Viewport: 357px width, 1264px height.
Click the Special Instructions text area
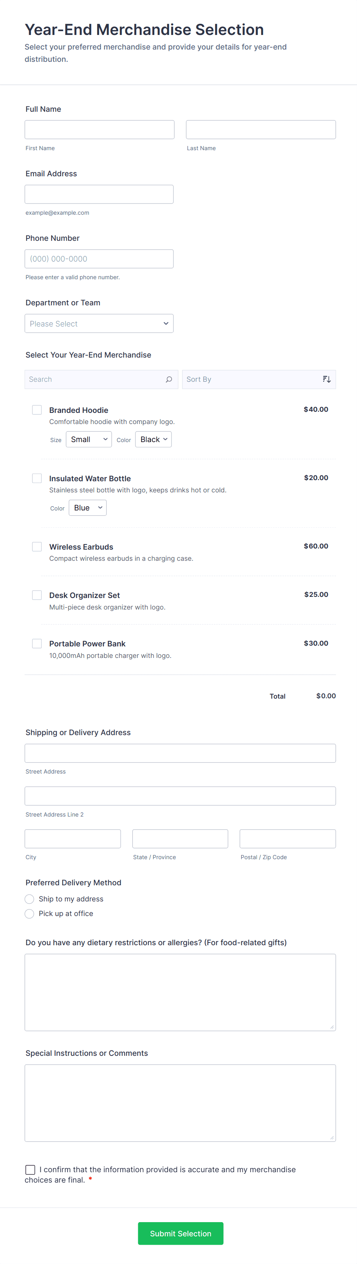[180, 1103]
